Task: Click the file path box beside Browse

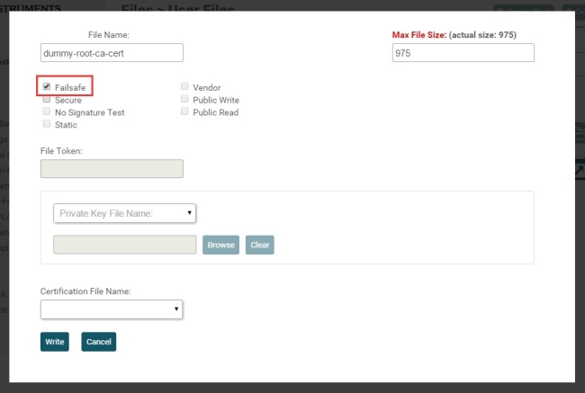Action: coord(125,245)
